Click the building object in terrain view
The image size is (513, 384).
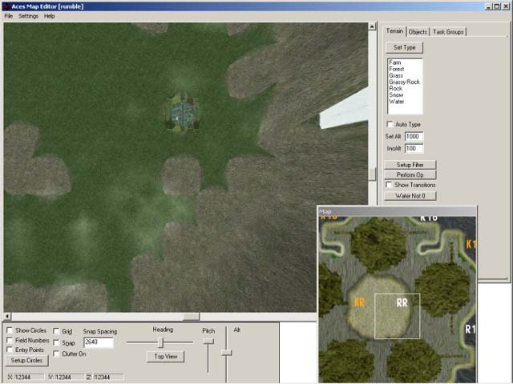tap(182, 111)
